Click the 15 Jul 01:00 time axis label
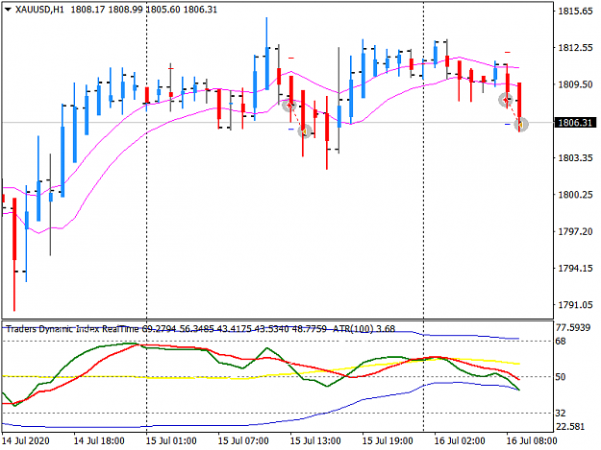 [171, 440]
